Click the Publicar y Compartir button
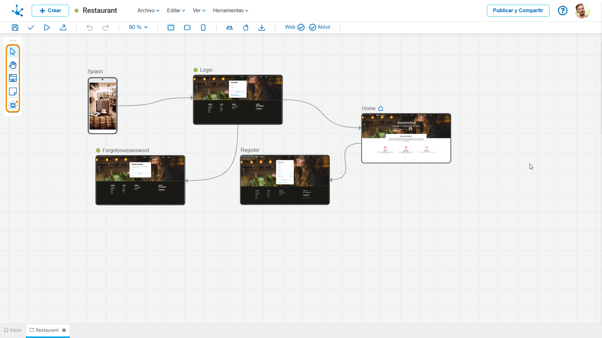This screenshot has height=338, width=602. tap(518, 10)
